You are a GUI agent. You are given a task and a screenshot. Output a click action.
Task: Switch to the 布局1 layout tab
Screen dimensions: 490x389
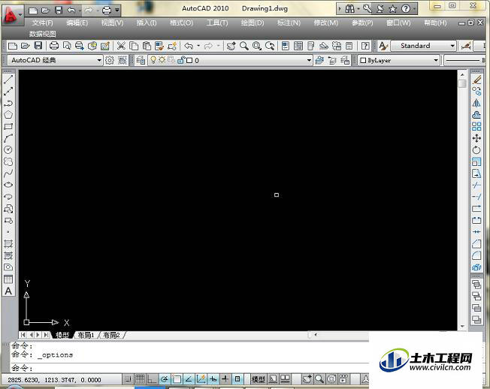[86, 335]
